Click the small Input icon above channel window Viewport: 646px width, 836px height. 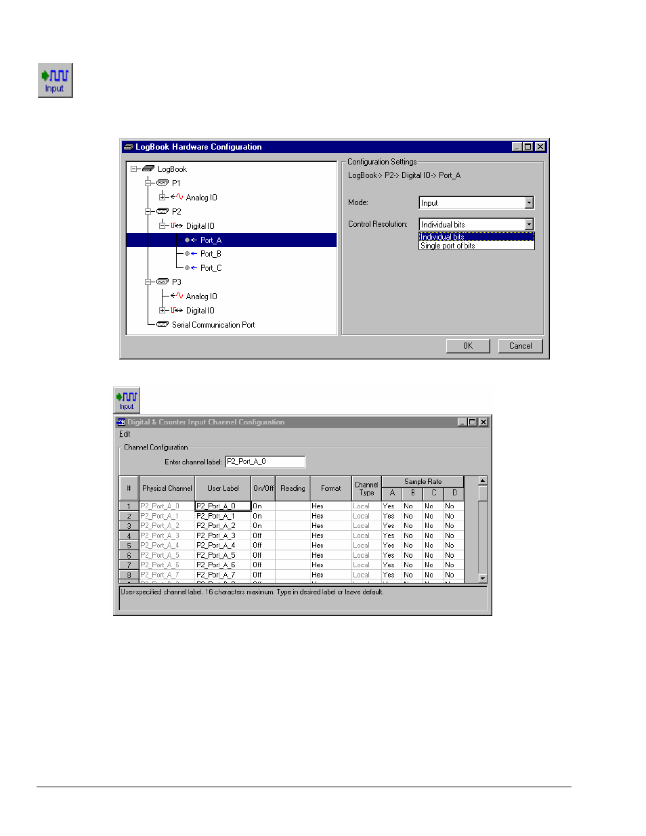[x=127, y=399]
